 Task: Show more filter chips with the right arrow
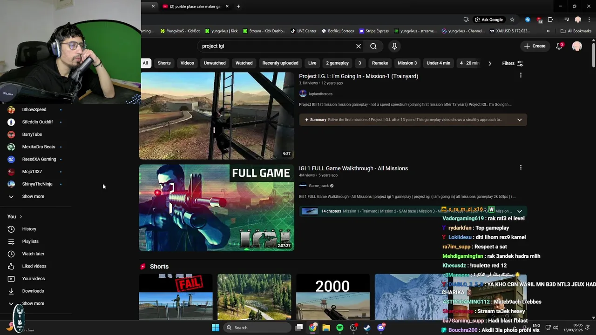click(489, 63)
